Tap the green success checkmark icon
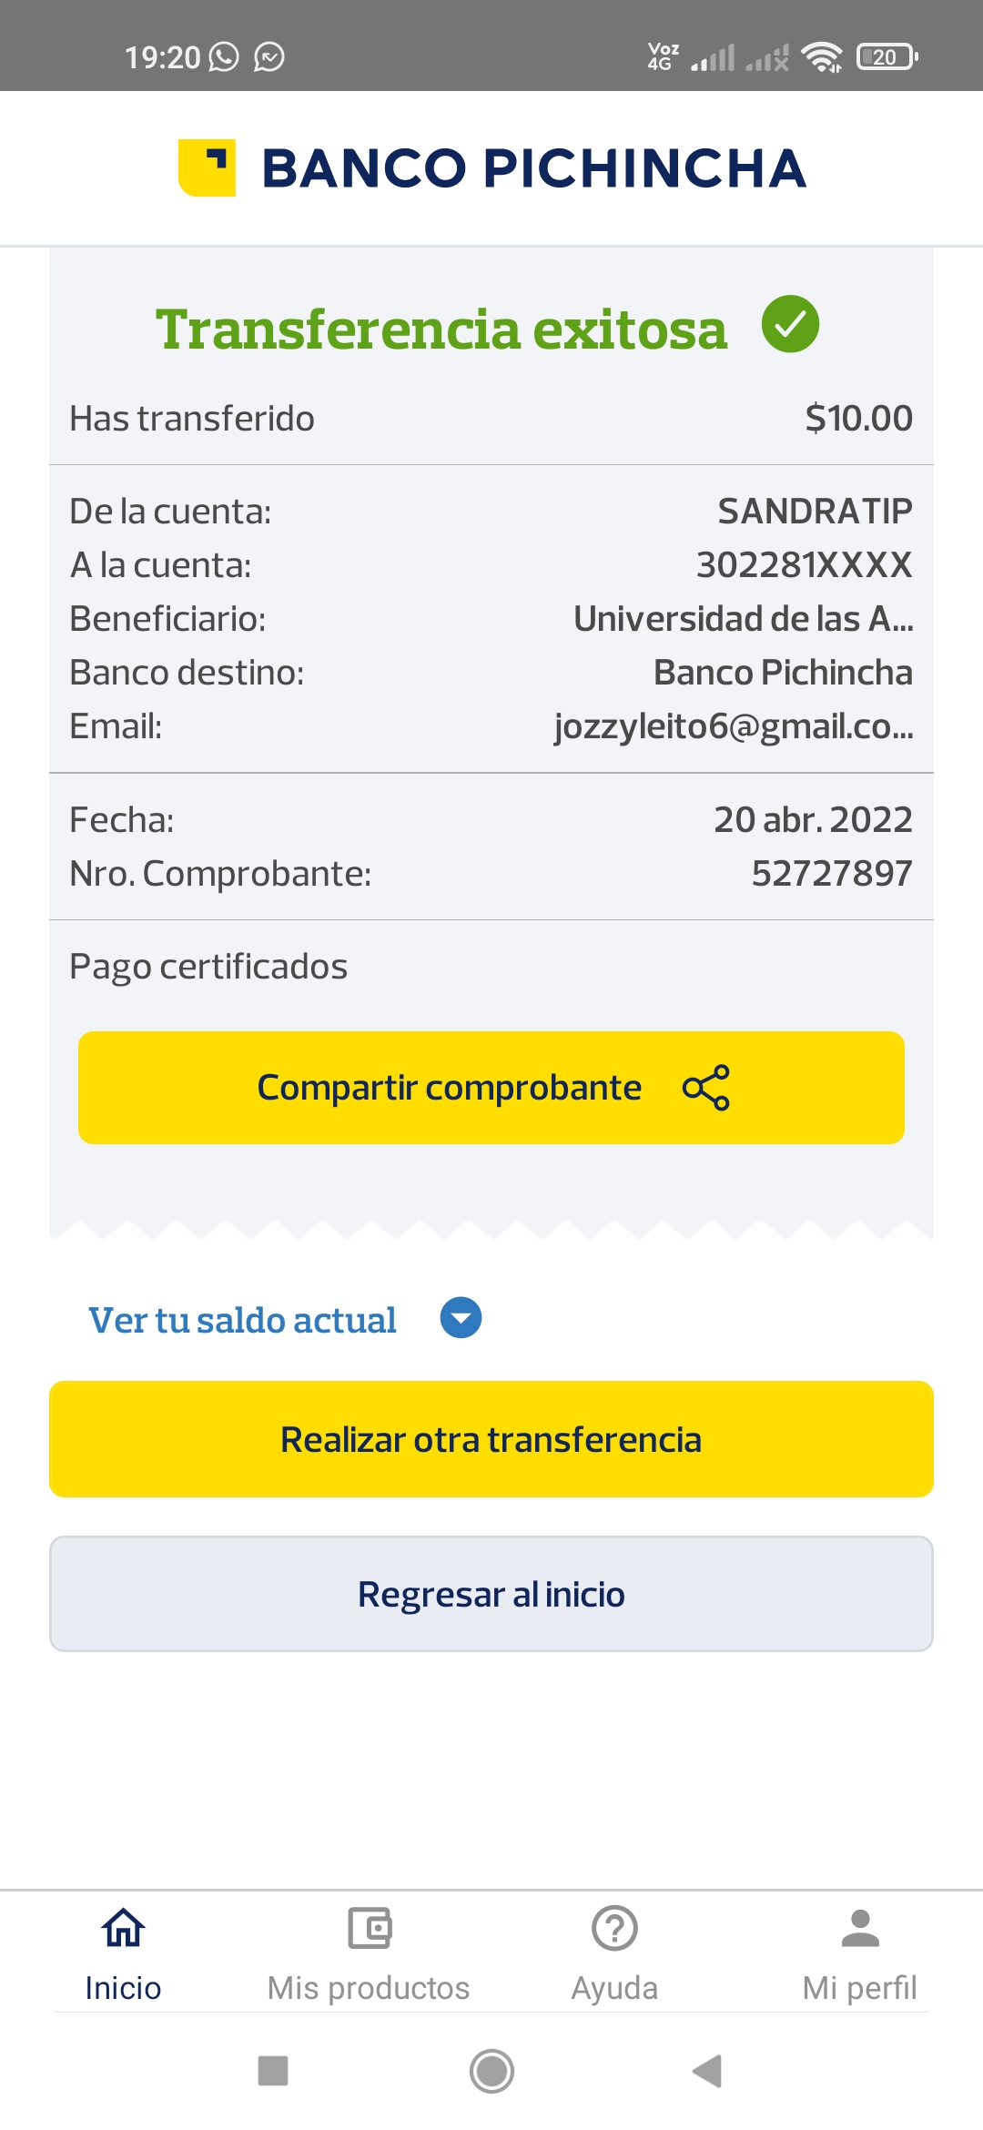The height and width of the screenshot is (2130, 983). coord(790,325)
